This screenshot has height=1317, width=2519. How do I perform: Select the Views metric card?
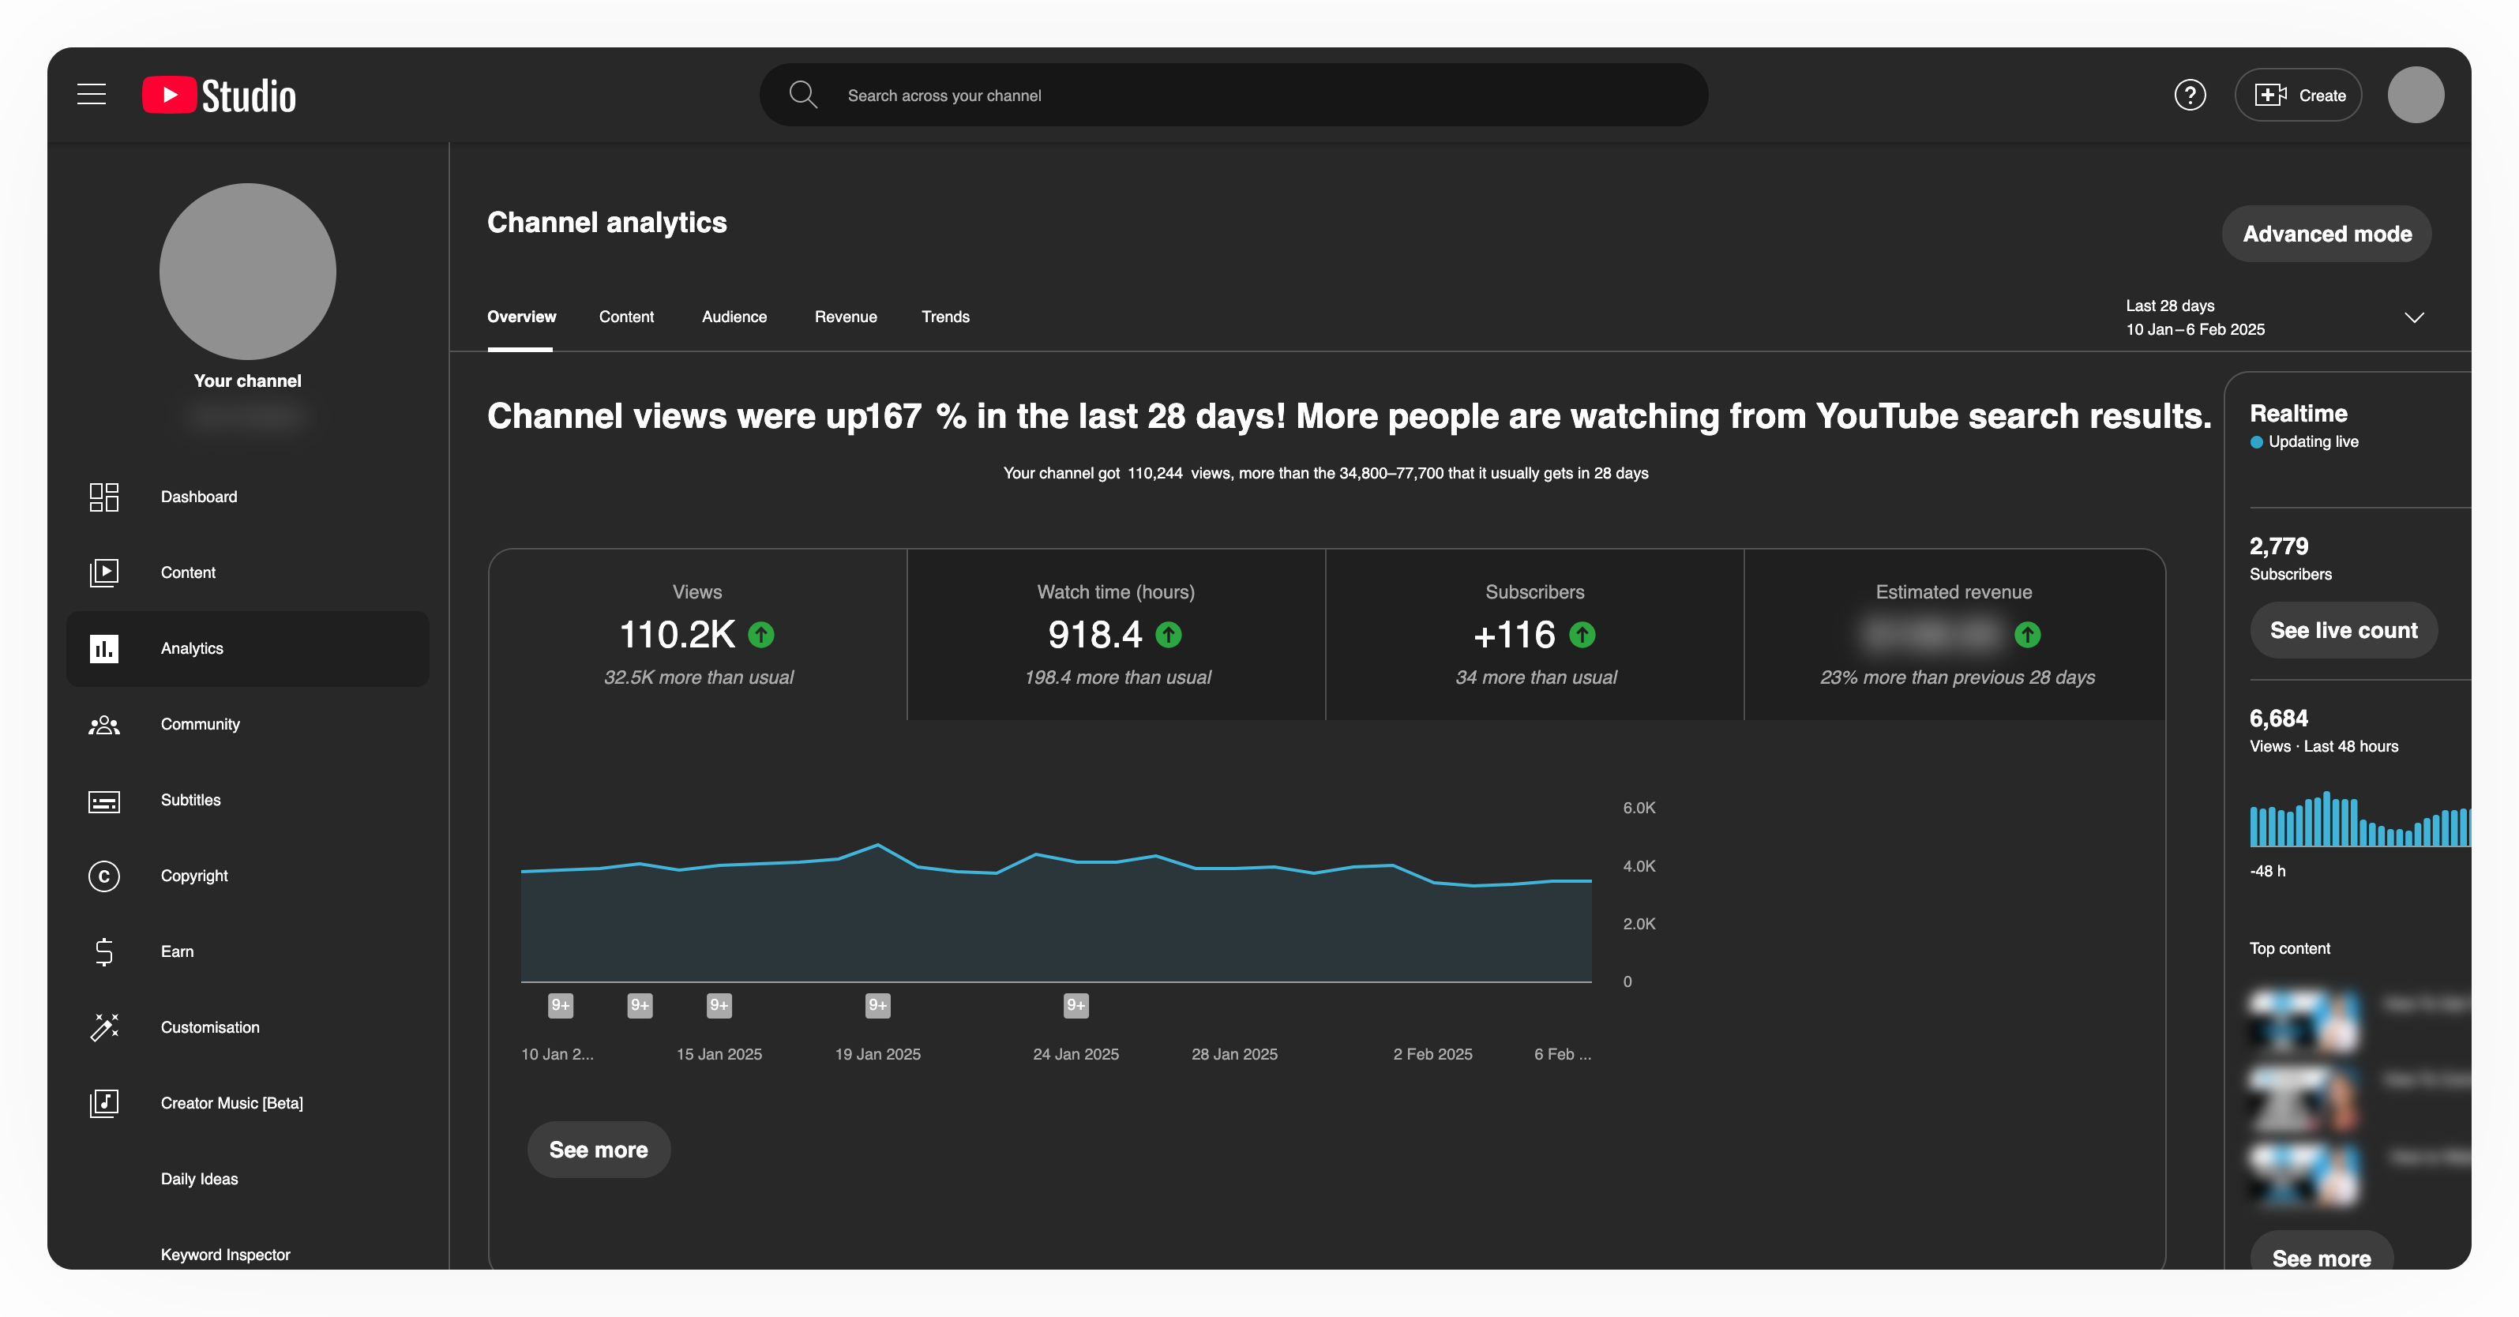tap(698, 635)
